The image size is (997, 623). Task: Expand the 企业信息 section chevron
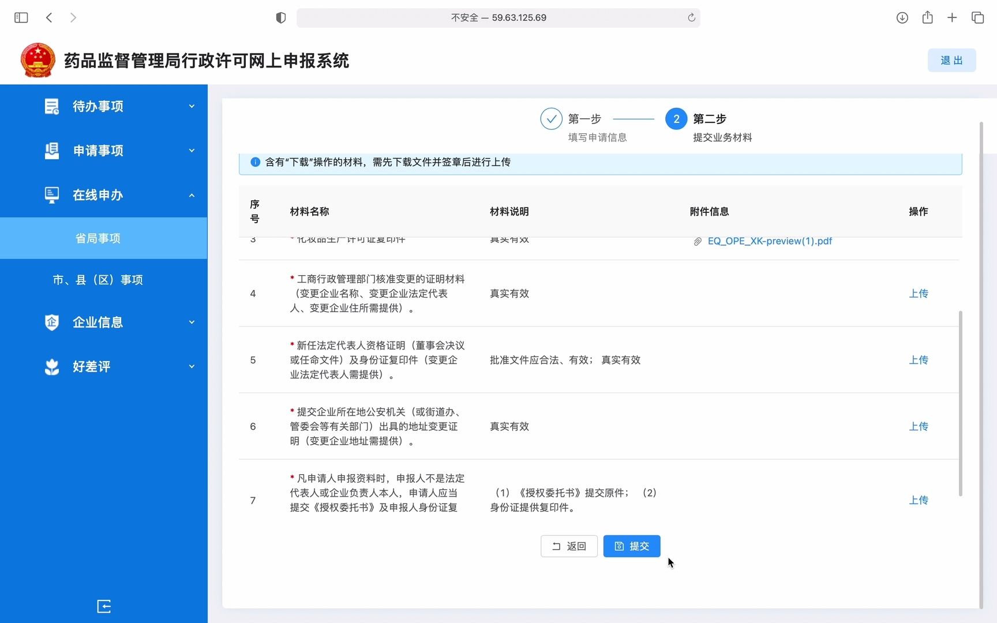192,322
